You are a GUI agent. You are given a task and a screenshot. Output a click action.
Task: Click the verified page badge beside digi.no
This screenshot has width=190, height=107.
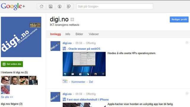(x=72, y=20)
